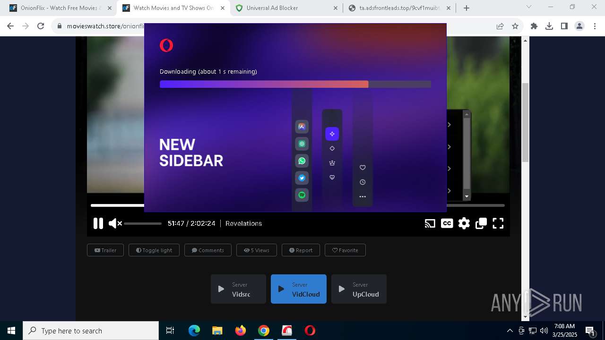Open Chromecast casting from player

(430, 223)
